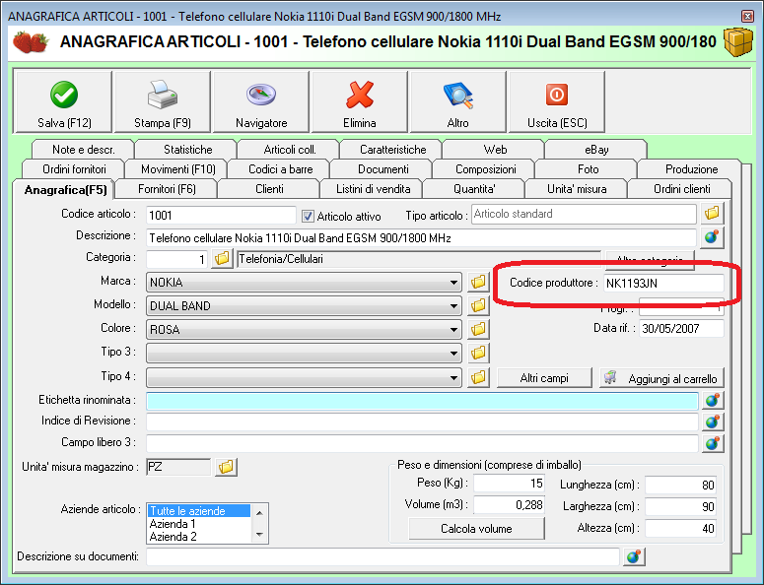The image size is (764, 585).
Task: Click the Aggiungi al carrello button
Action: click(x=661, y=378)
